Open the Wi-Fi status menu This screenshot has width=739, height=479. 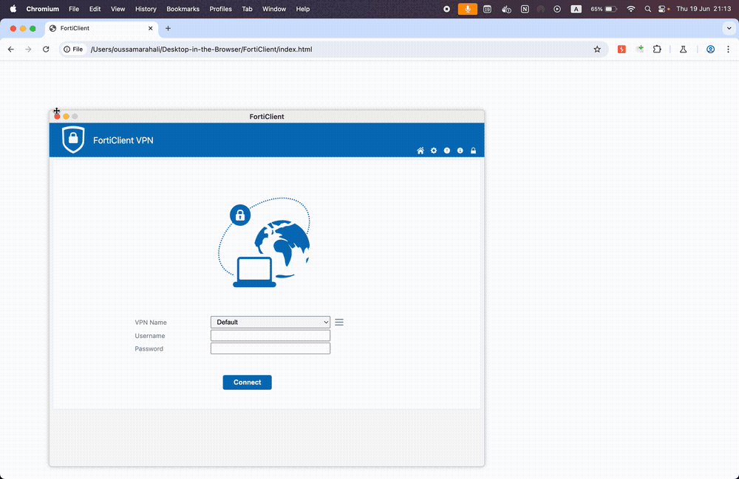click(x=630, y=9)
